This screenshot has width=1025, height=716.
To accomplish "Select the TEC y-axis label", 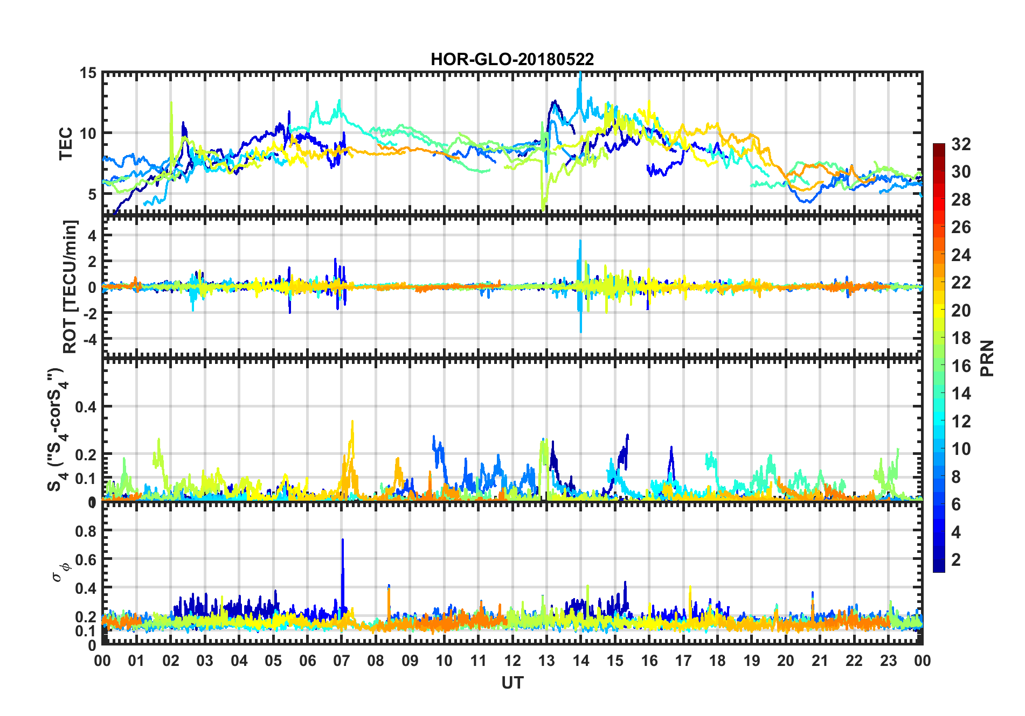I will tap(66, 144).
